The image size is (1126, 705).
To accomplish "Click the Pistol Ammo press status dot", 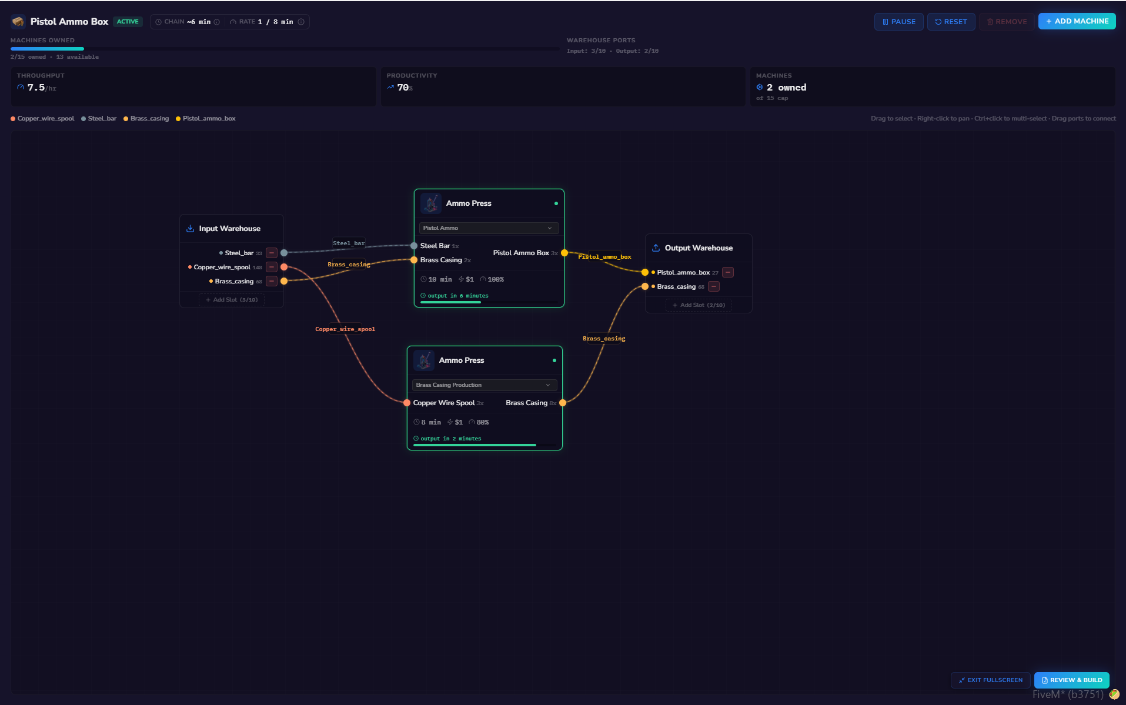I will 556,203.
